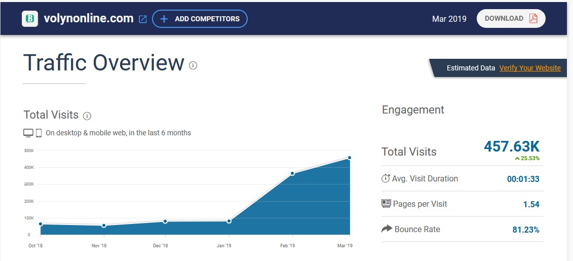The image size is (573, 261).
Task: Click the mobile phone icon under Total Visits
Action: [39, 133]
